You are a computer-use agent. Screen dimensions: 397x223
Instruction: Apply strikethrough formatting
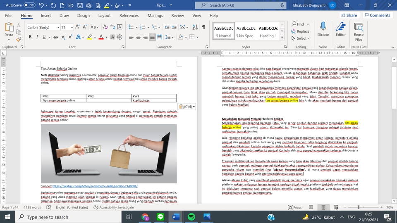[56, 37]
